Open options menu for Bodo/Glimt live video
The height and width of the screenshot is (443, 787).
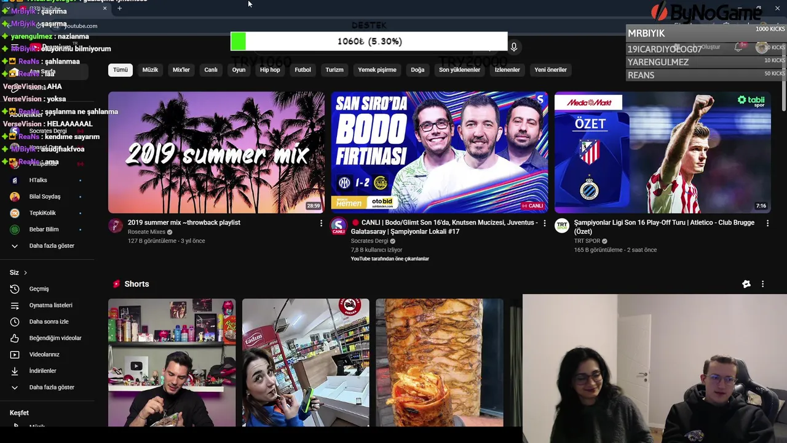(544, 223)
